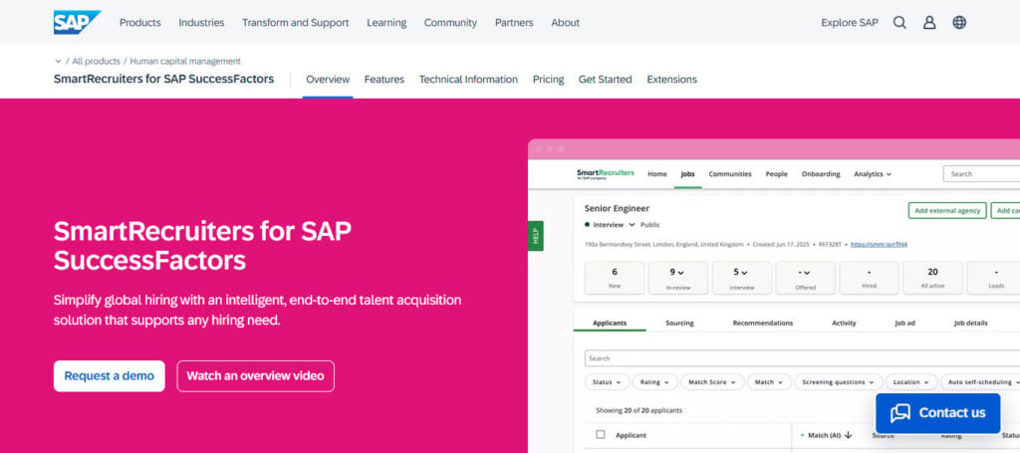Click the SAP logo
1020x453 pixels.
tap(77, 22)
